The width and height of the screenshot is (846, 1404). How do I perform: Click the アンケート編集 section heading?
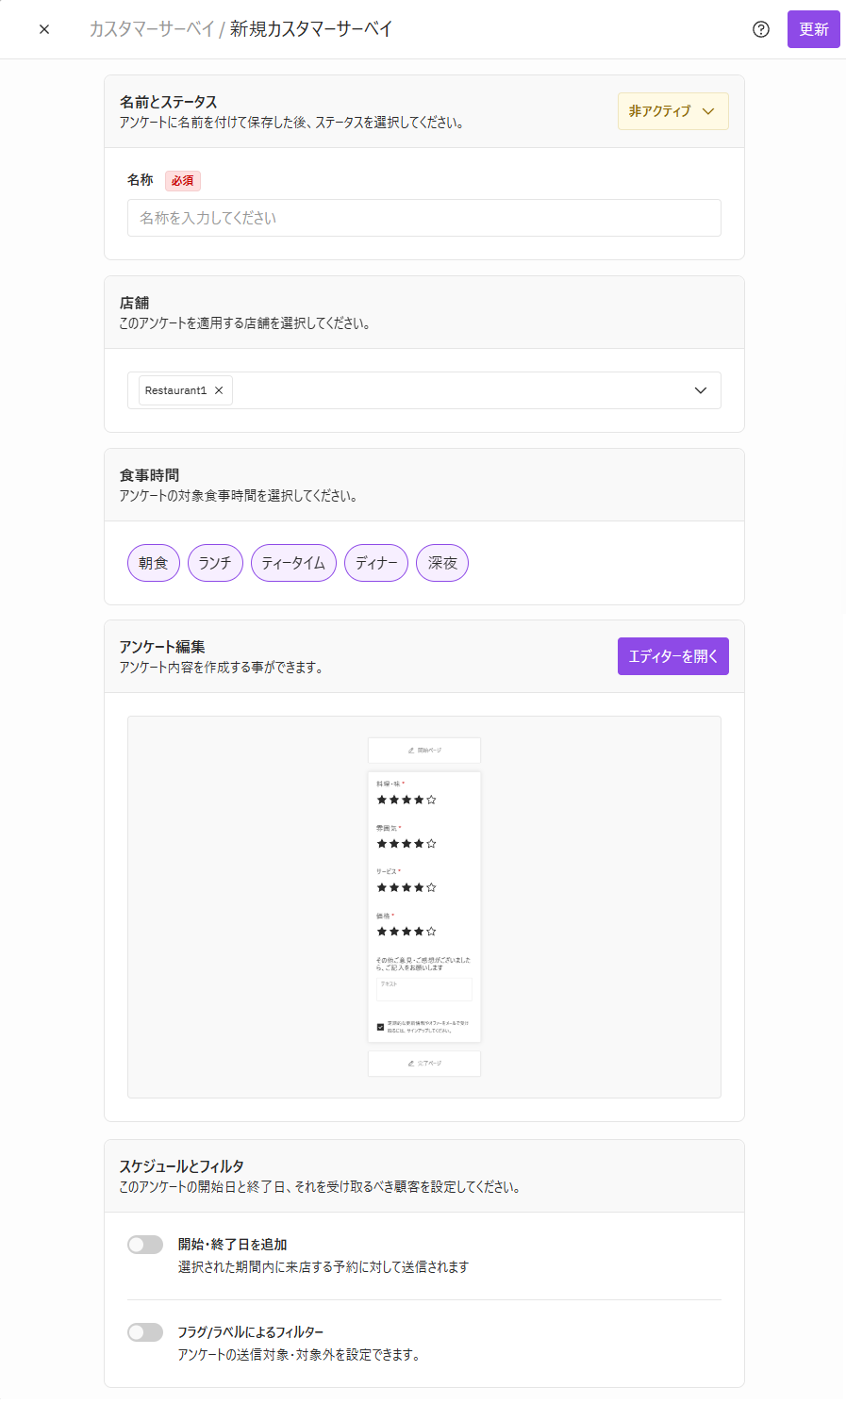pyautogui.click(x=162, y=647)
